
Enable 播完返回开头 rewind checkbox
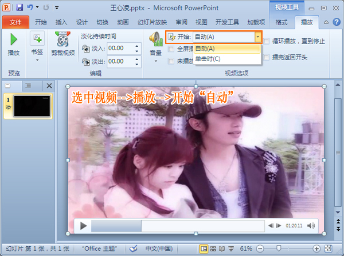click(x=267, y=57)
